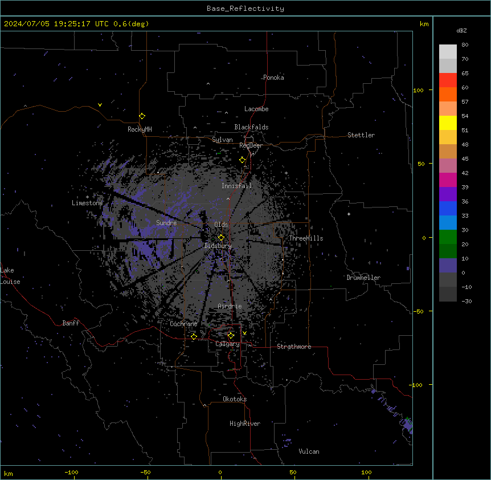Click the -30 value in the dBZ legend
Viewport: 491px width, 480px height.
(467, 301)
